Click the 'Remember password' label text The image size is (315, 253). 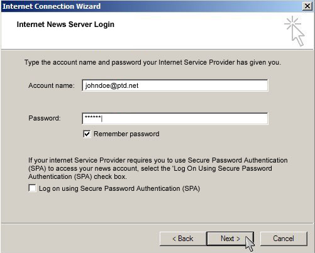click(x=126, y=134)
